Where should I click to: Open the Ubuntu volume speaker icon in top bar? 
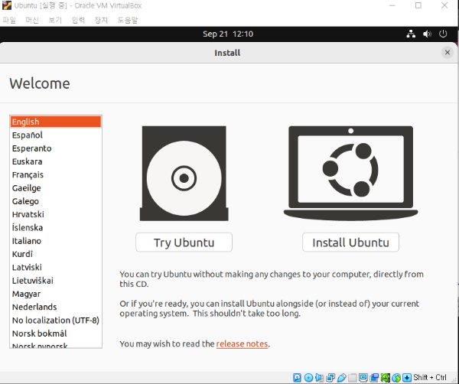[427, 34]
